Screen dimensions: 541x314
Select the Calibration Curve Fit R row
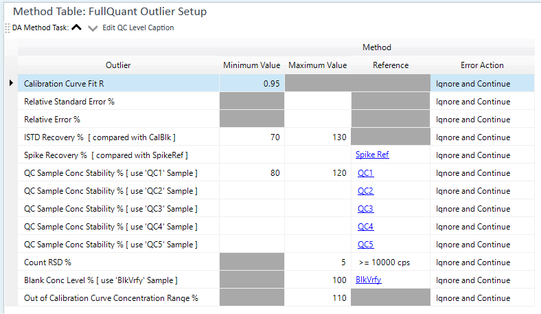point(118,83)
